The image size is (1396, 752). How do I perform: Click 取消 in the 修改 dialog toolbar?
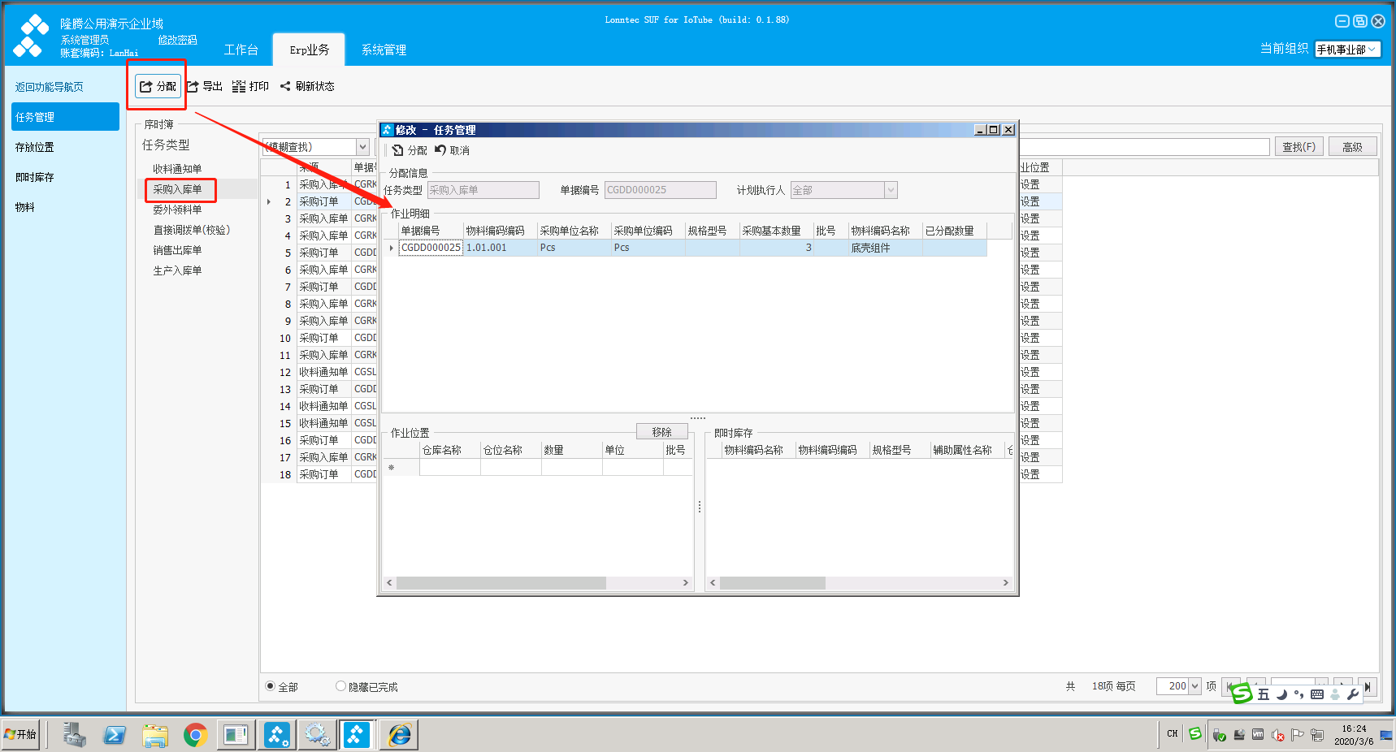coord(452,150)
